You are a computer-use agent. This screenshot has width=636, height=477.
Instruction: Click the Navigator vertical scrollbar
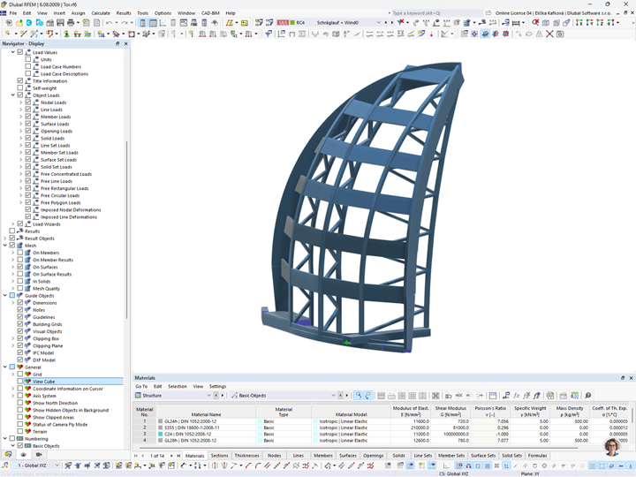click(126, 229)
